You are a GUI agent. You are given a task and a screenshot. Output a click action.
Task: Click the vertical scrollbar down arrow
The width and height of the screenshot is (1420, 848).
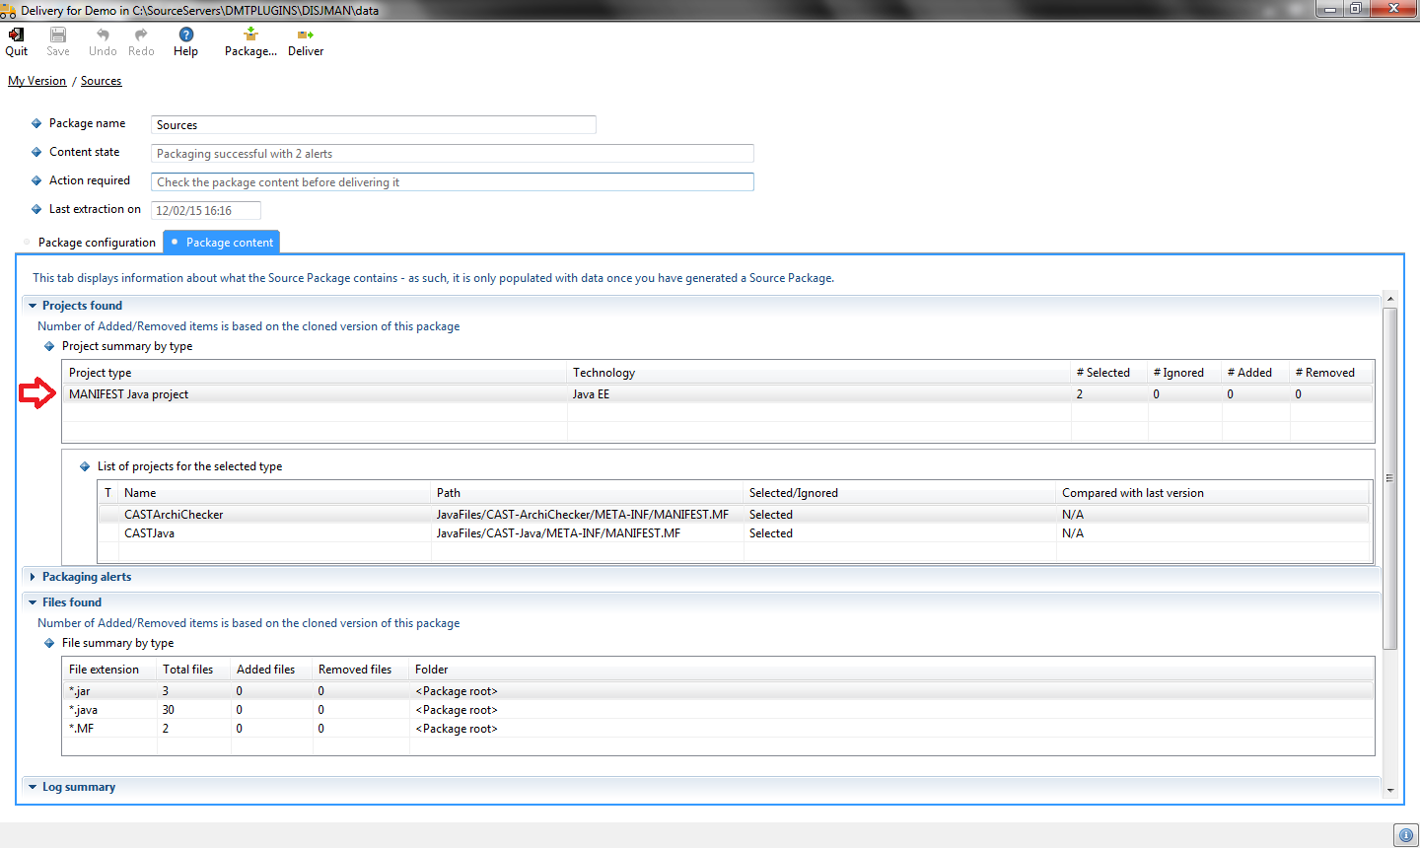[x=1390, y=790]
